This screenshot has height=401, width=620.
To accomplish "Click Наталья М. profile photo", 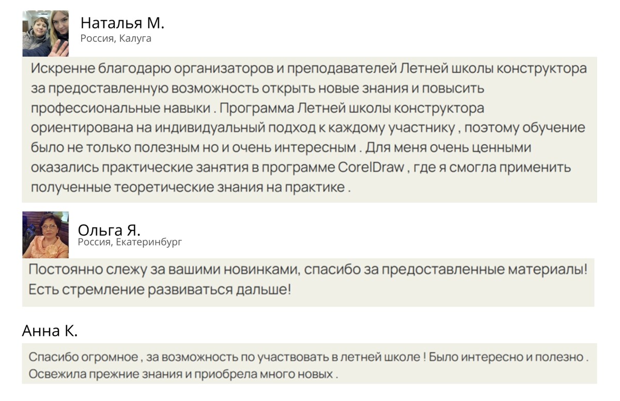I will (x=45, y=33).
